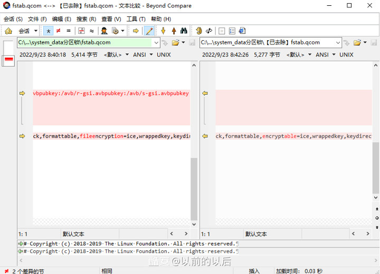Click left pane scroll up arrow
Image resolution: width=380 pixels, height=274 pixels.
(x=194, y=65)
